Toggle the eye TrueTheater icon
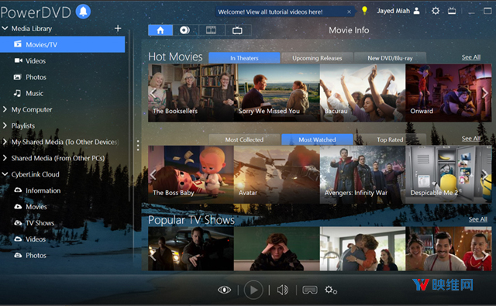The height and width of the screenshot is (306, 496). (x=224, y=290)
